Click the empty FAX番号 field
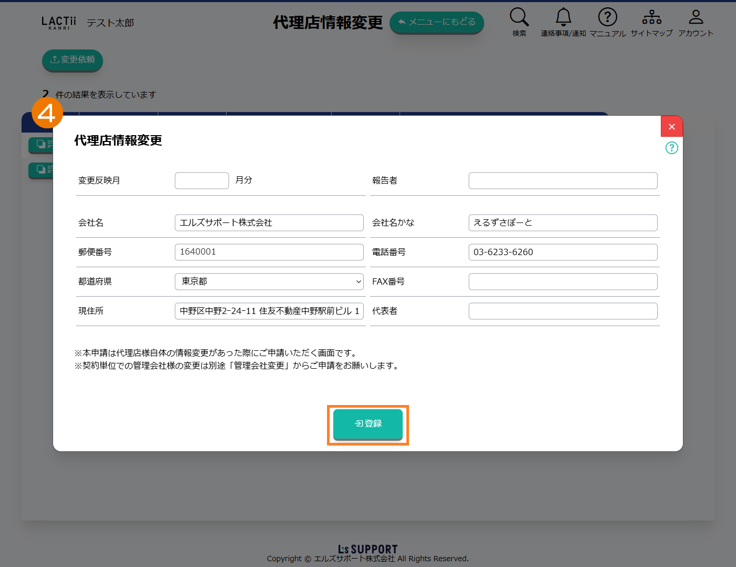The height and width of the screenshot is (567, 736). tap(563, 281)
